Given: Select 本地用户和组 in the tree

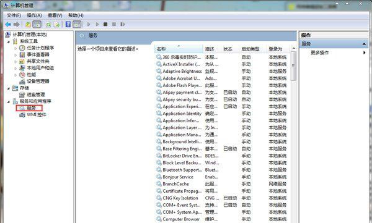Looking at the screenshot, I should tap(40, 68).
